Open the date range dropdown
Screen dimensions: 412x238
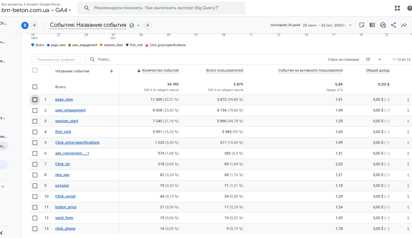350,25
